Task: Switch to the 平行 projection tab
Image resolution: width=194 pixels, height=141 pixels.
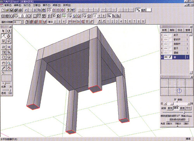Action: 188,108
